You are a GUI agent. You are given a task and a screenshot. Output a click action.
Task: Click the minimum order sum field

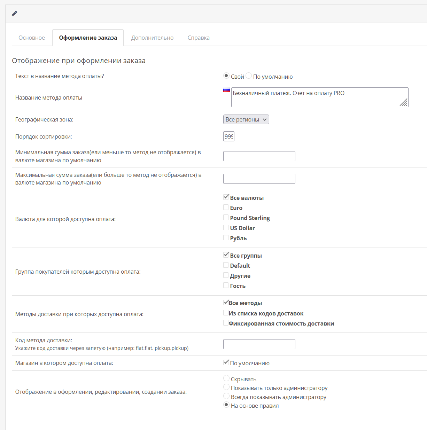[259, 156]
